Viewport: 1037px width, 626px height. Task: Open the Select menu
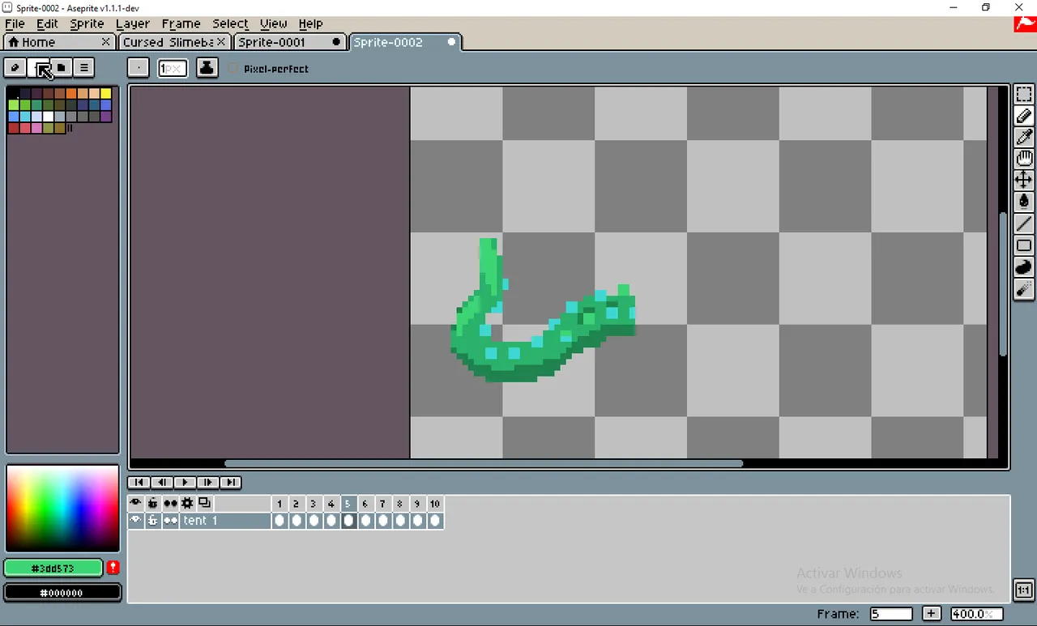point(230,23)
